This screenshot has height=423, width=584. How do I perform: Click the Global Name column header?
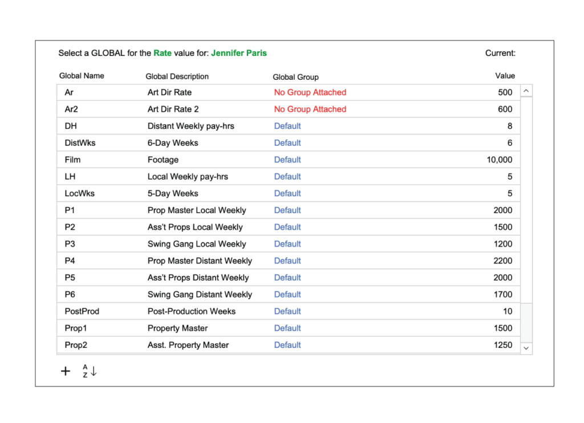[x=82, y=76]
